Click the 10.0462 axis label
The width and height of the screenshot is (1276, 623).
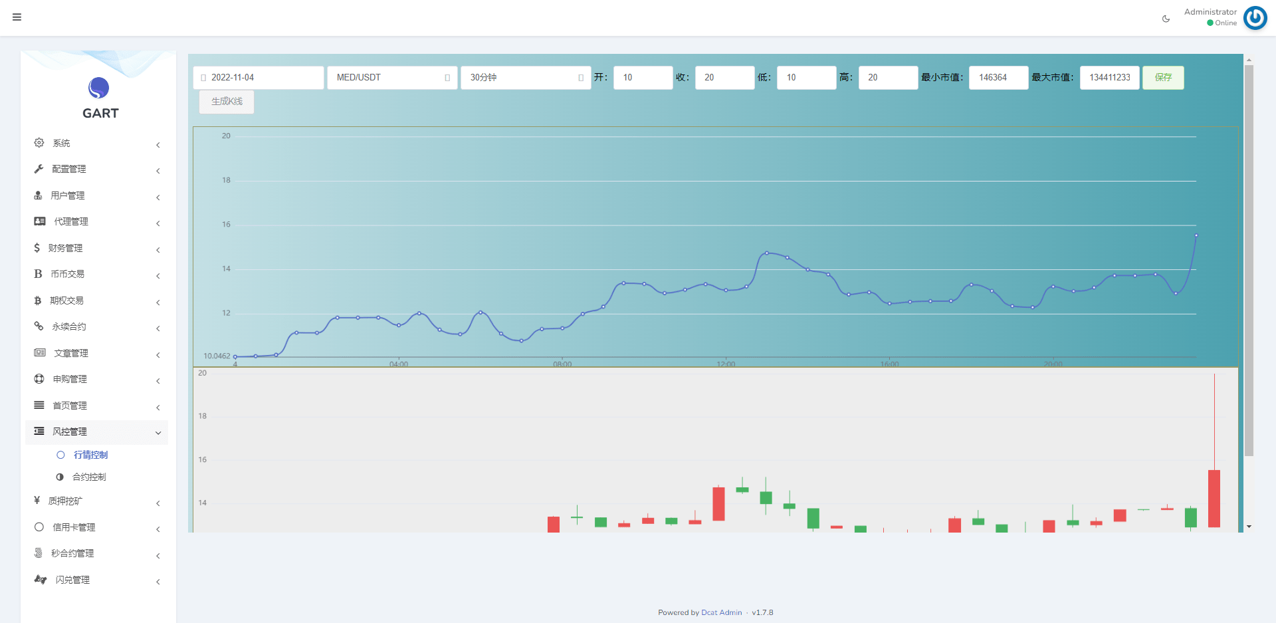[x=217, y=356]
